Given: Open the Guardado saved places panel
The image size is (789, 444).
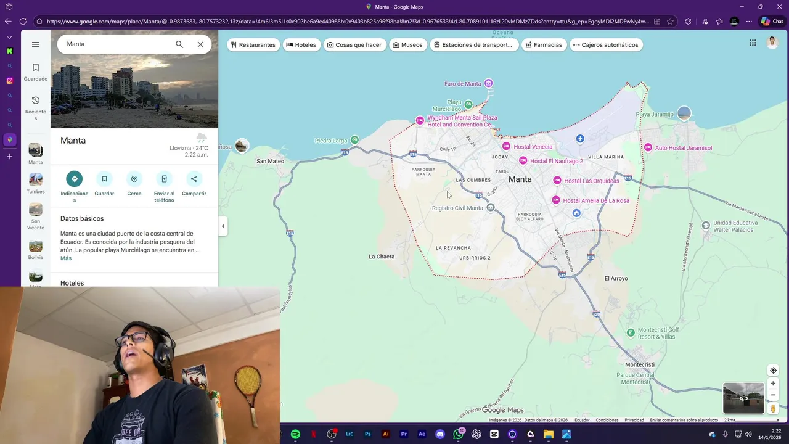Looking at the screenshot, I should (36, 72).
